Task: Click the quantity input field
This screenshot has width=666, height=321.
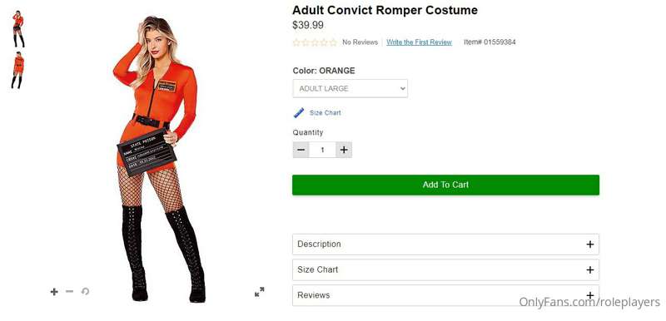Action: (322, 150)
